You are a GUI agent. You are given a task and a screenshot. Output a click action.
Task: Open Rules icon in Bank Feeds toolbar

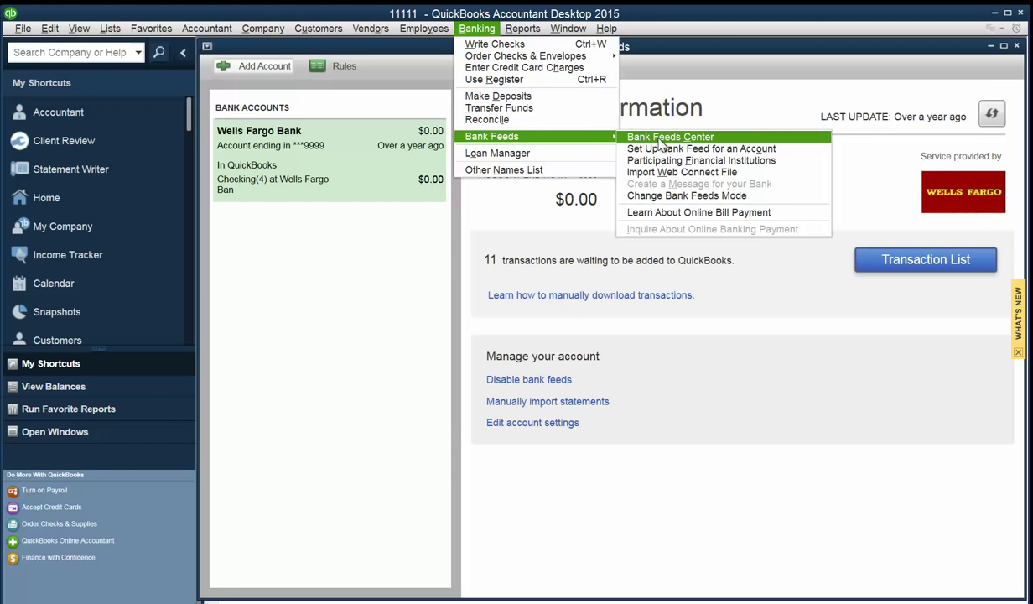317,65
